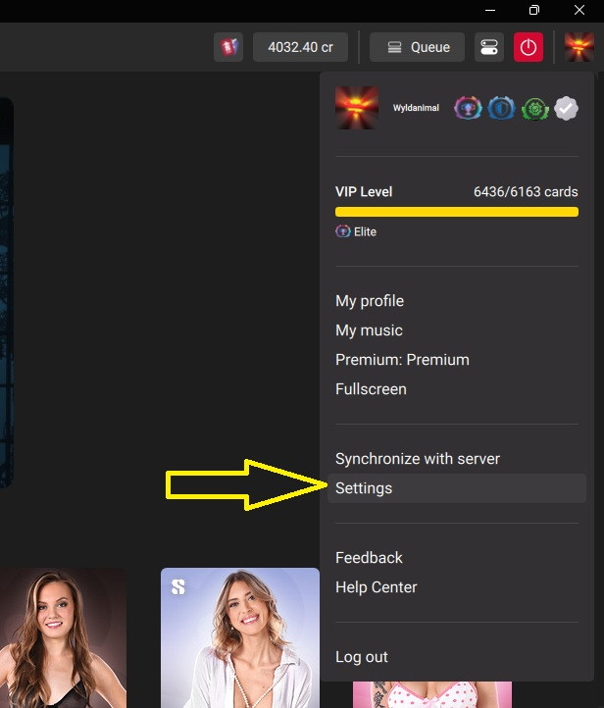Toggle the switches icon in the top bar
The image size is (604, 708).
[488, 47]
